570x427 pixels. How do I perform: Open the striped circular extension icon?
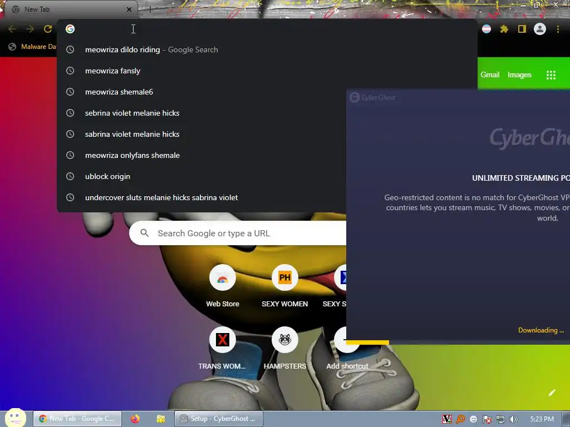(x=487, y=29)
